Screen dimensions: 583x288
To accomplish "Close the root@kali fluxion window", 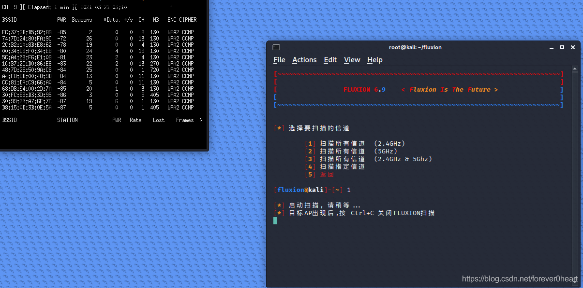I will click(x=573, y=47).
